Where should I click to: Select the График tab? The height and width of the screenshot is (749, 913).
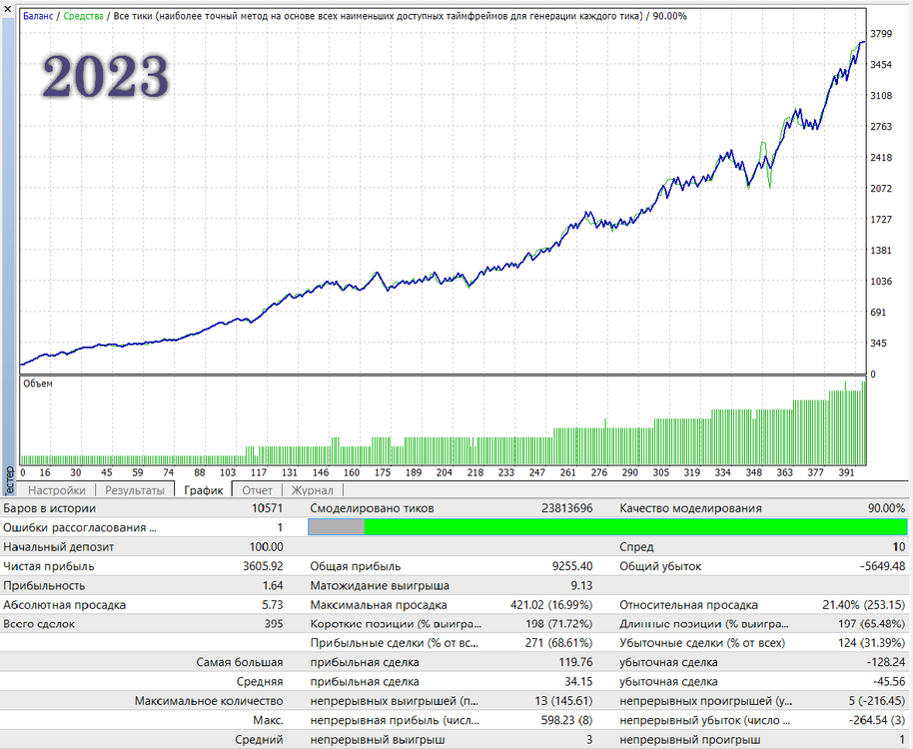203,490
